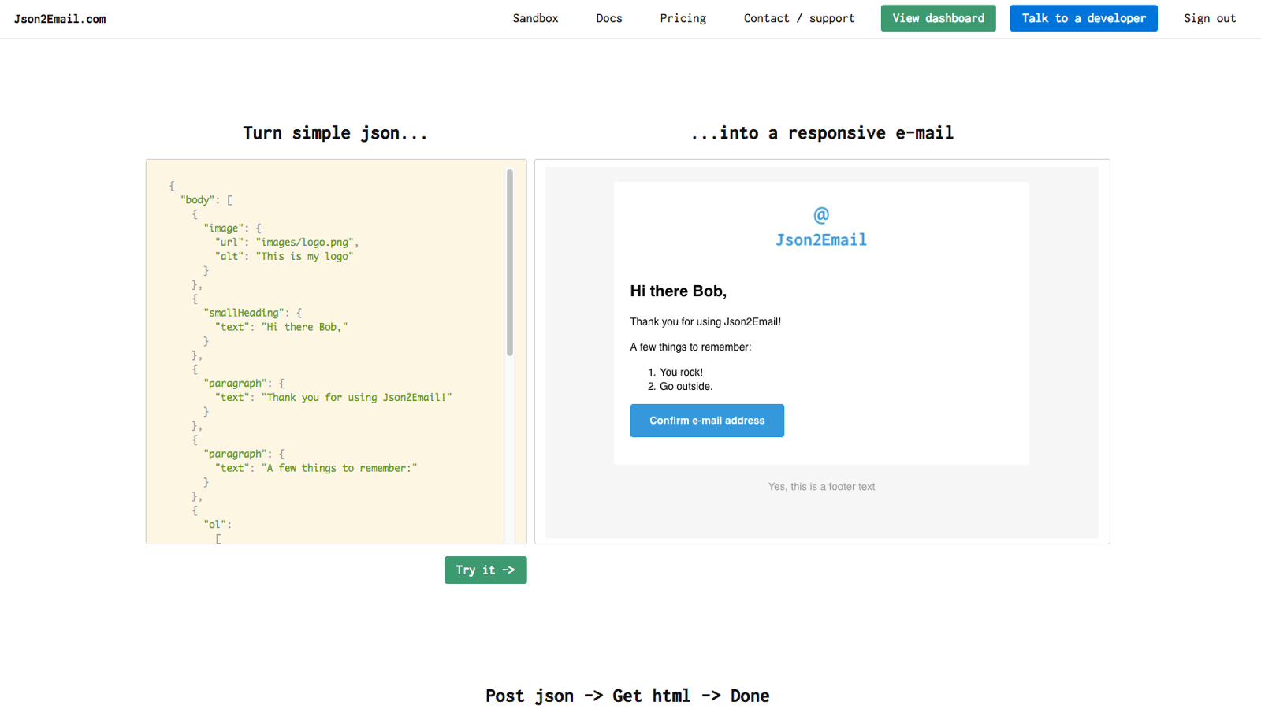
Task: Click the View dashboard button
Action: point(937,17)
